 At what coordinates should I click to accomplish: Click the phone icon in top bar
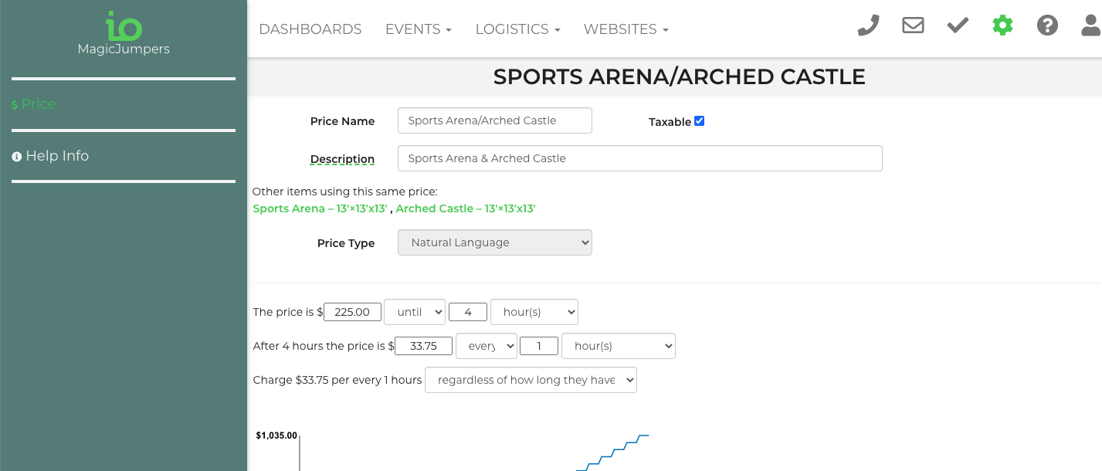pos(869,26)
